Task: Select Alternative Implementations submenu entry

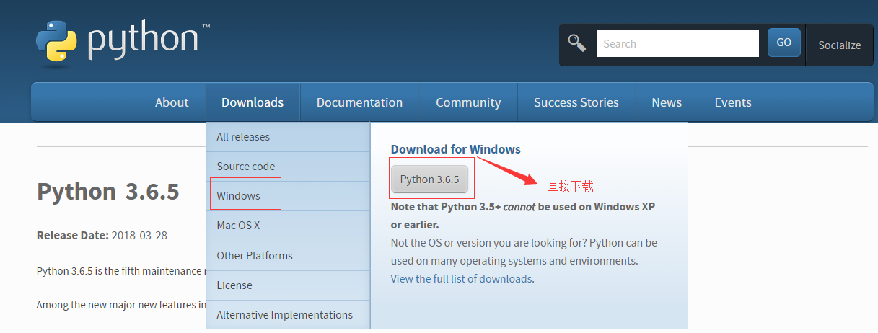Action: 288,315
